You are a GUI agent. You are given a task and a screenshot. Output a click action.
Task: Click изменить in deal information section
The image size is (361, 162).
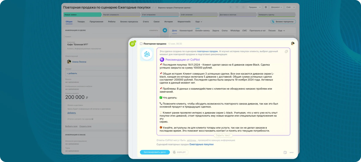pyautogui.click(x=154, y=30)
